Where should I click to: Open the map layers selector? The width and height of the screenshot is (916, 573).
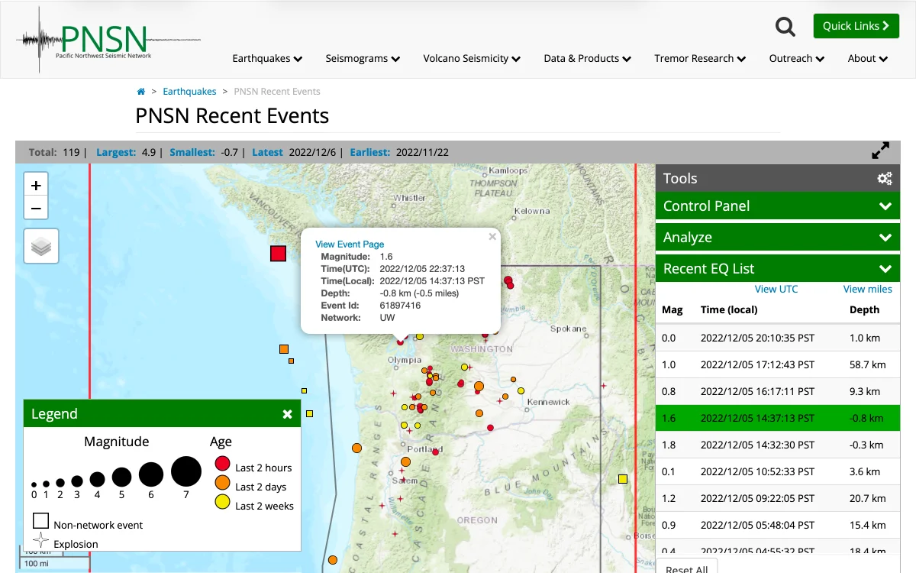pyautogui.click(x=41, y=246)
